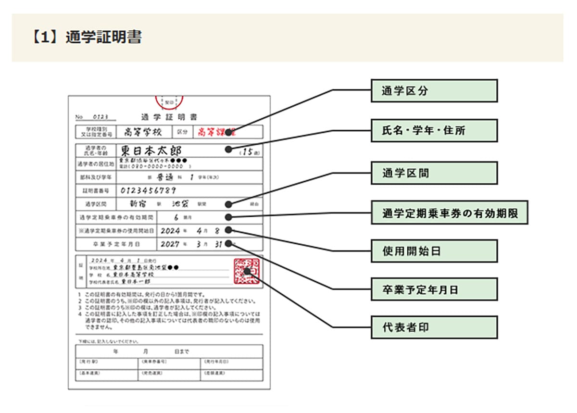Click the 証明書番号 field label
Image resolution: width=577 pixels, height=413 pixels.
tap(96, 191)
